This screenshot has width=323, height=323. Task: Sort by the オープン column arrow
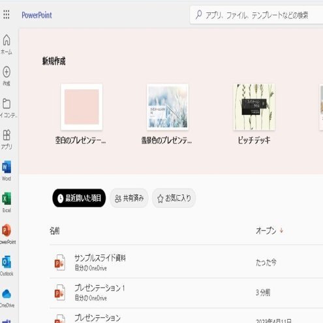tap(281, 230)
